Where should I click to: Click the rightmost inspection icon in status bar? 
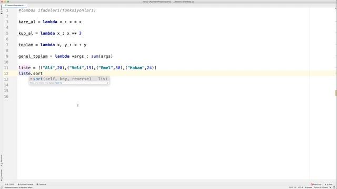tap(334, 187)
